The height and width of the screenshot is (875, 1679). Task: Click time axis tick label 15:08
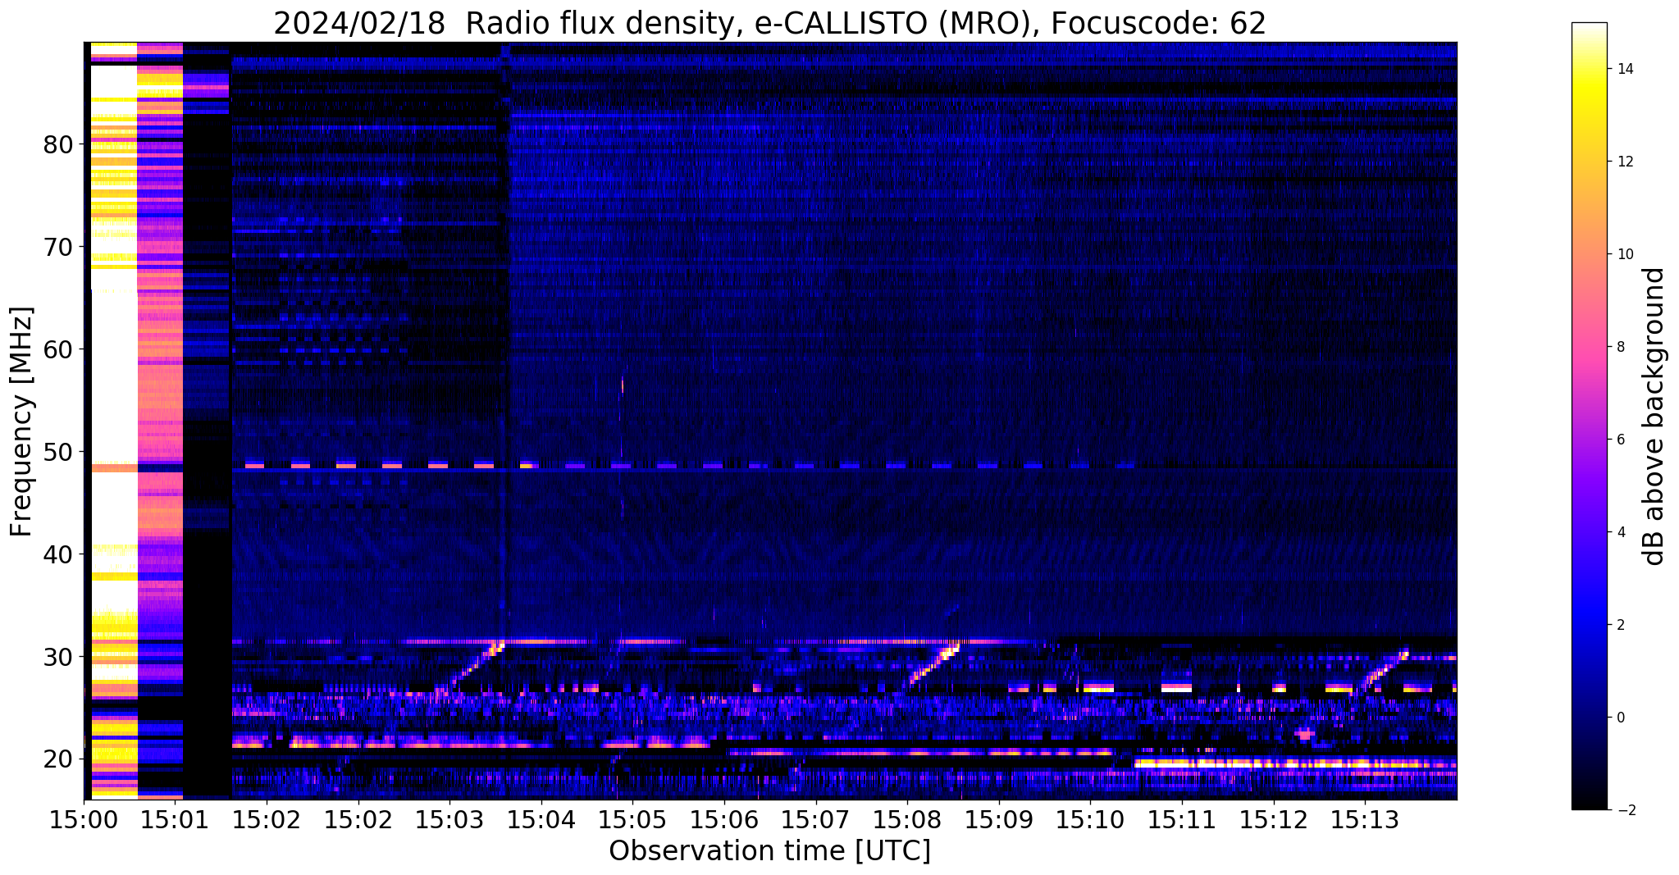coord(908,819)
